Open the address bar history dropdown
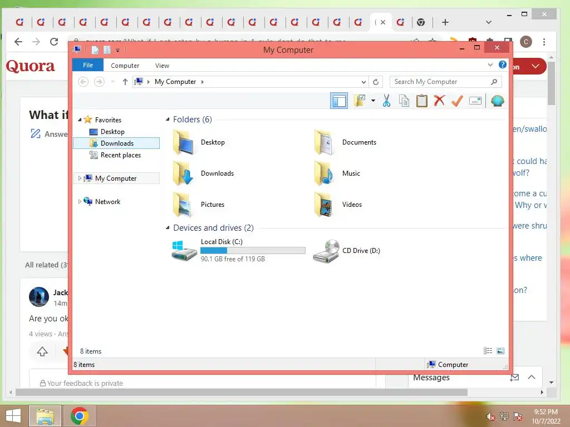The width and height of the screenshot is (570, 427). tap(363, 82)
